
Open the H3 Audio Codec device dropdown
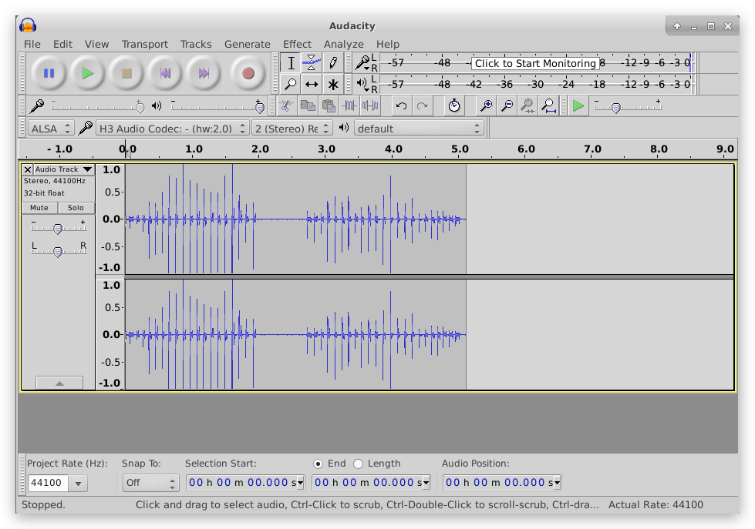point(173,129)
